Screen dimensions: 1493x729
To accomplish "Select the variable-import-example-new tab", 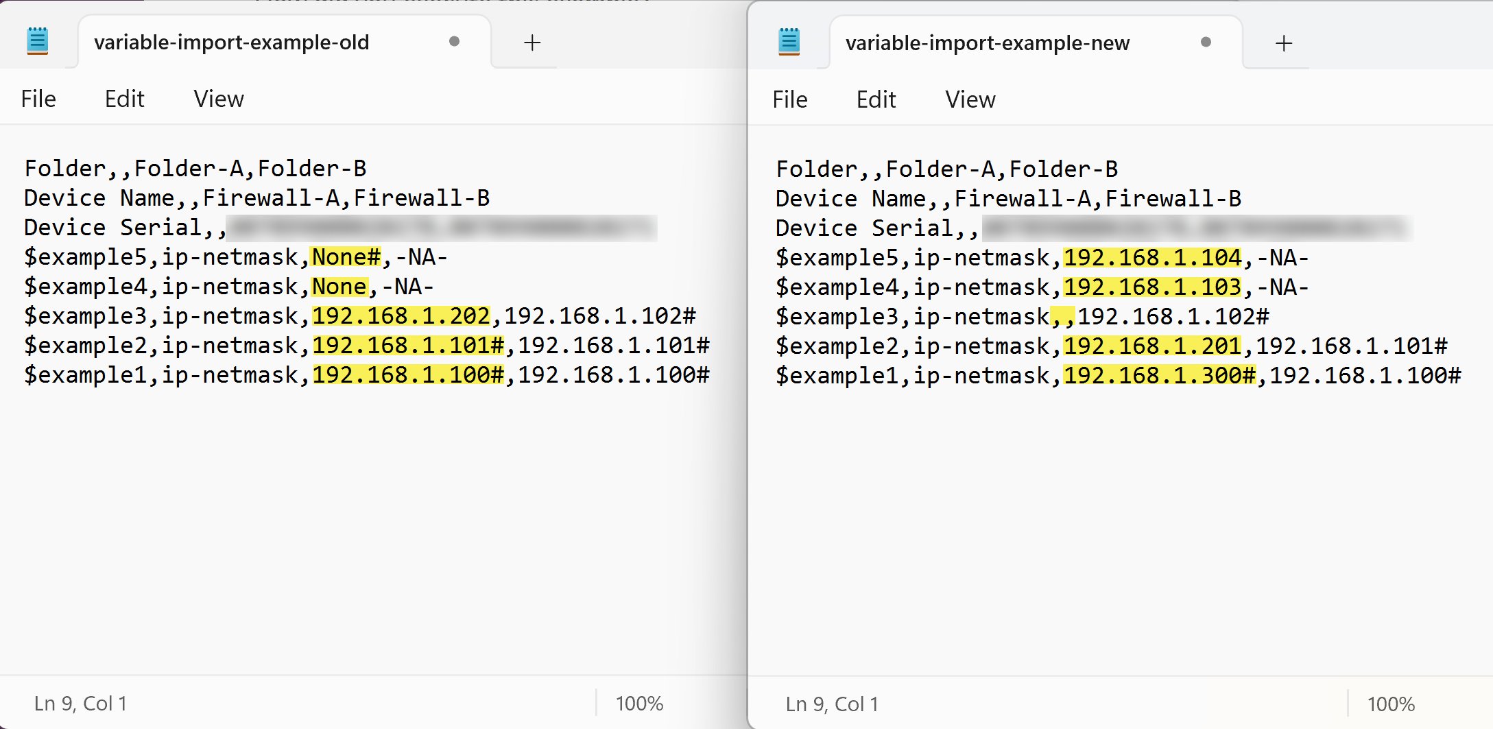I will click(988, 43).
